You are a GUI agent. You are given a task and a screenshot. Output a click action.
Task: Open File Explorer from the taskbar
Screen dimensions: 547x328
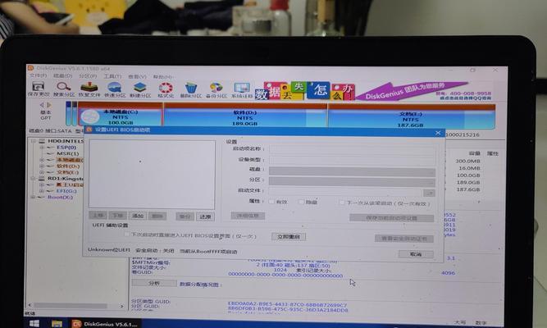point(57,323)
